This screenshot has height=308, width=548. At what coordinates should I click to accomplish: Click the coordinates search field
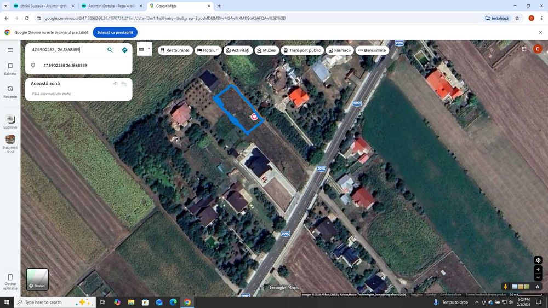click(x=66, y=50)
